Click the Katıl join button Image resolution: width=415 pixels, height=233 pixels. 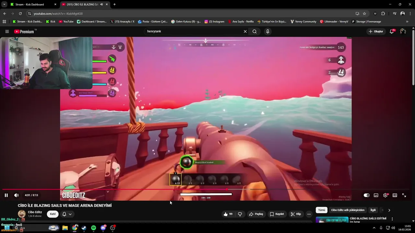[53, 214]
